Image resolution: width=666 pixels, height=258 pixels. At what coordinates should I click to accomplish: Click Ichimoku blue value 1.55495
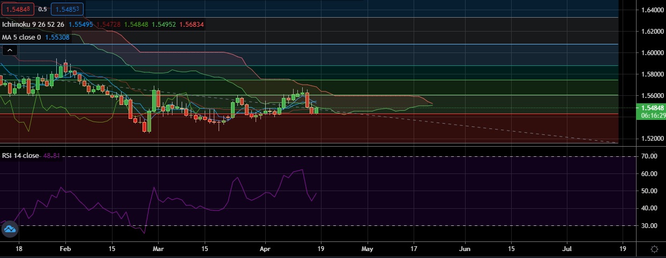(x=81, y=24)
